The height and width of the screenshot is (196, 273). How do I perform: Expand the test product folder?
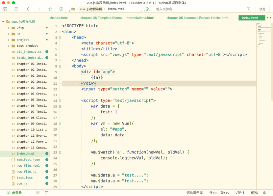pyautogui.click(x=9, y=46)
